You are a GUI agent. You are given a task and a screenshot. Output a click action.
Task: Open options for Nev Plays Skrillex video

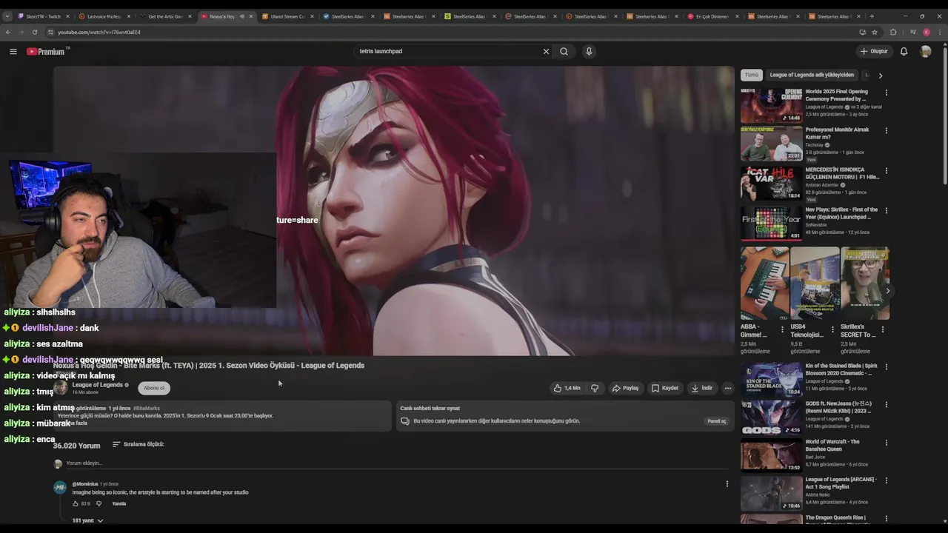pyautogui.click(x=887, y=211)
